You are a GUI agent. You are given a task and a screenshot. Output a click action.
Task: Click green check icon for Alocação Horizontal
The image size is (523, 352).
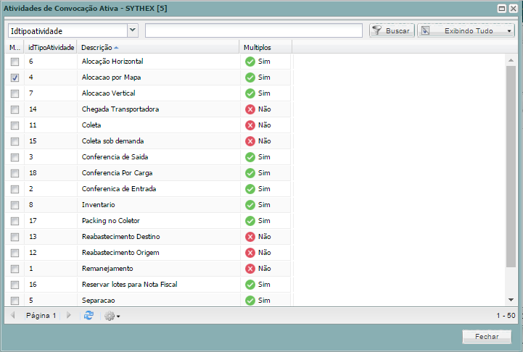tap(250, 62)
